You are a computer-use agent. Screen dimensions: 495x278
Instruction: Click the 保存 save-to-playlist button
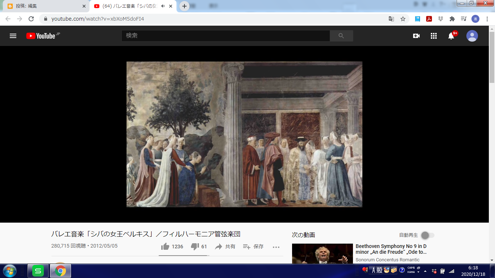[253, 247]
